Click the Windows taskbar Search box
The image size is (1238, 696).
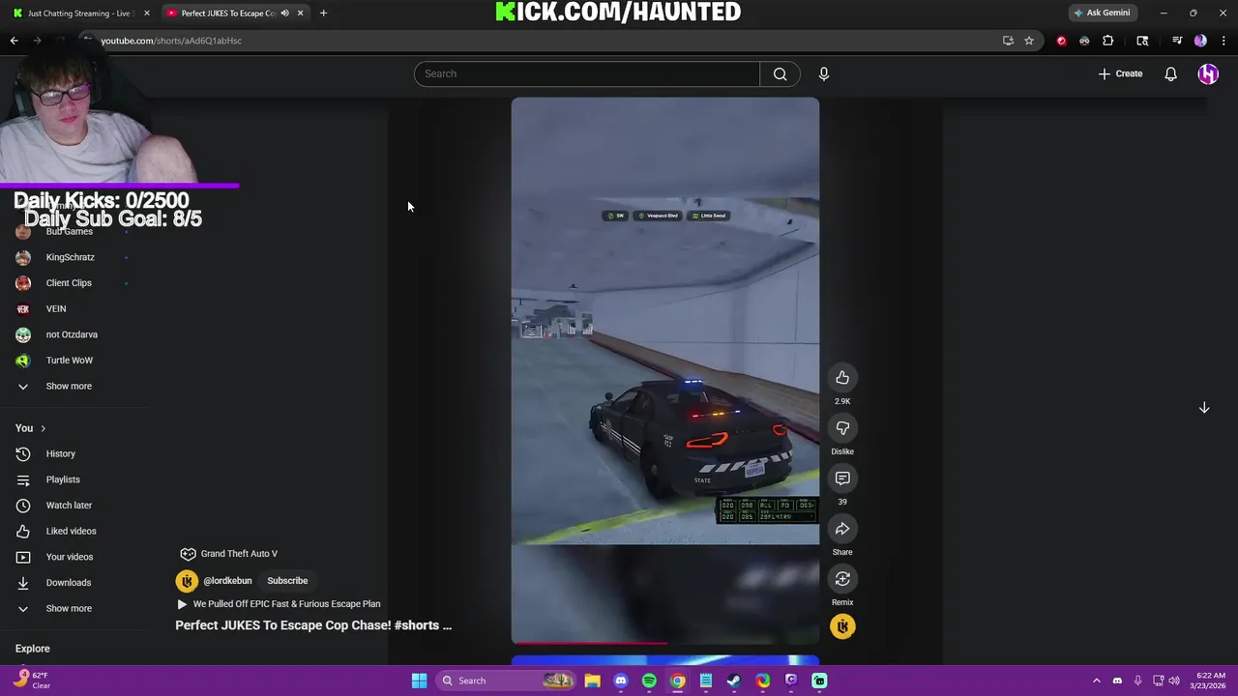(505, 681)
